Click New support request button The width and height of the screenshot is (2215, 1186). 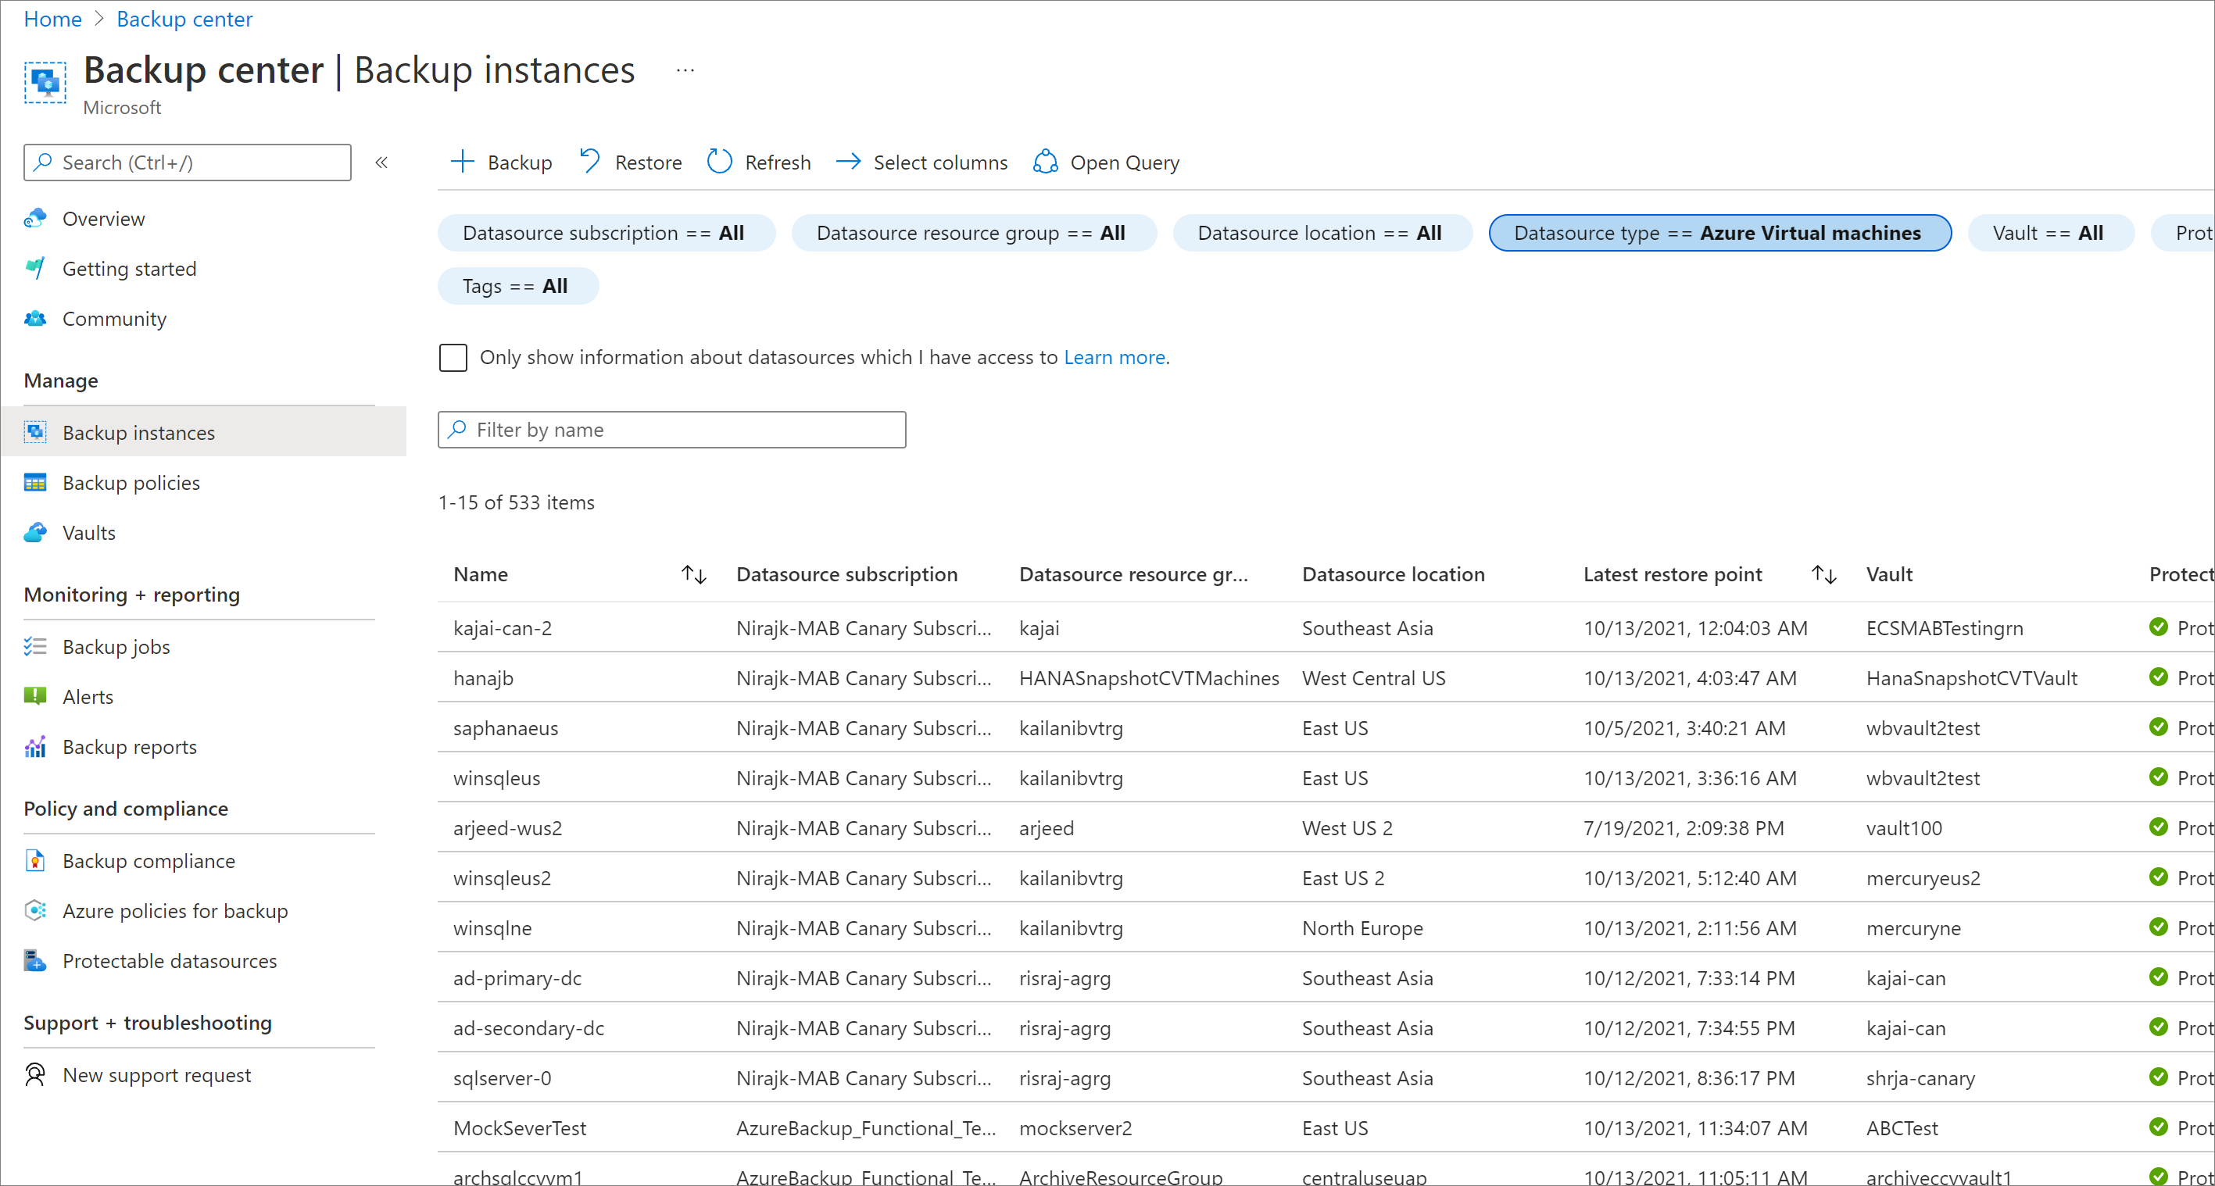157,1073
